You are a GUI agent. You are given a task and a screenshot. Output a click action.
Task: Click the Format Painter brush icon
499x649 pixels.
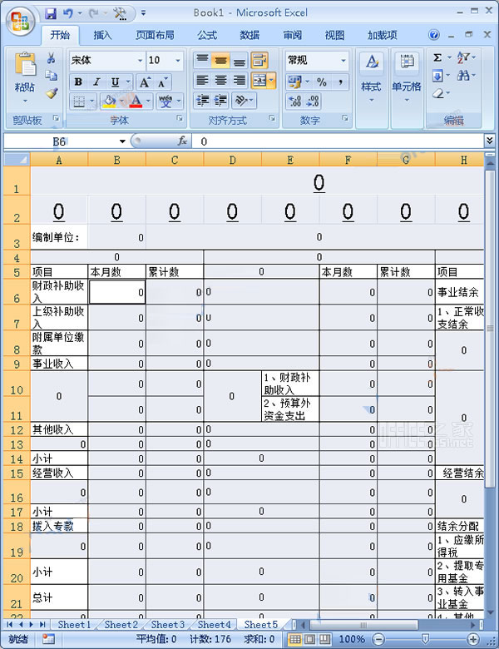click(52, 94)
